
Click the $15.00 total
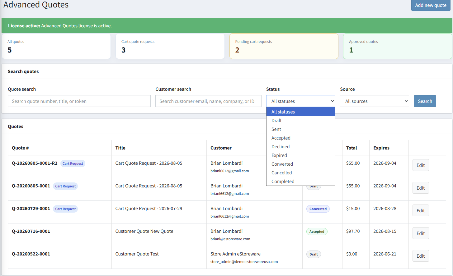click(353, 209)
